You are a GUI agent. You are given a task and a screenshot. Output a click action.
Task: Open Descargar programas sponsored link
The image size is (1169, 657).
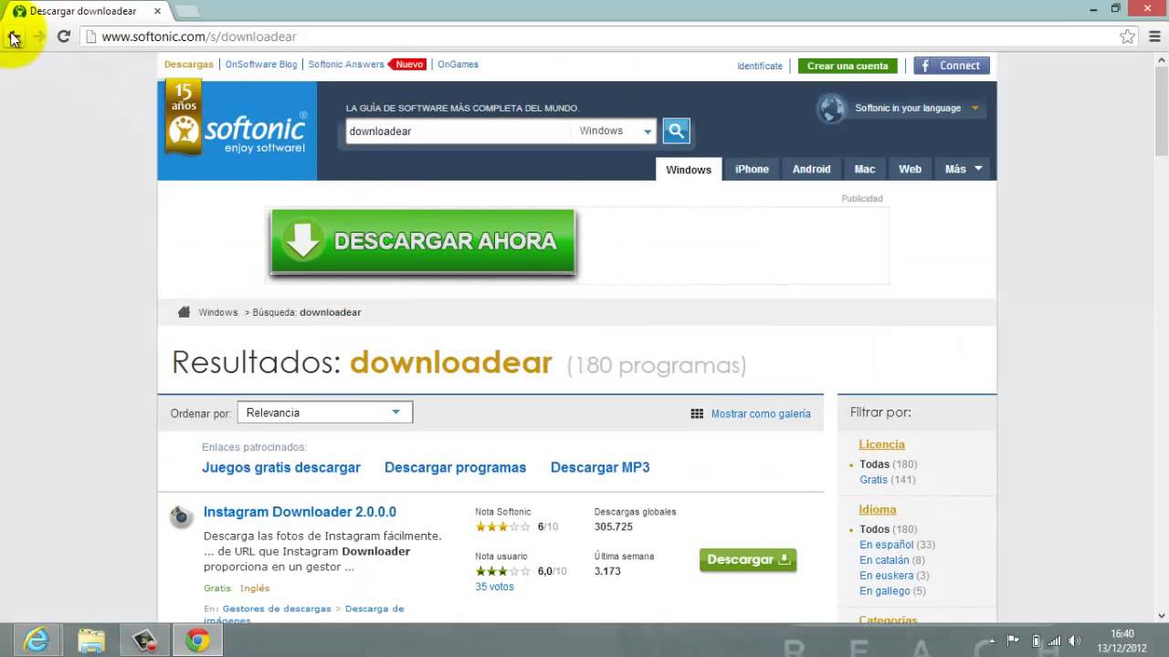click(x=455, y=467)
